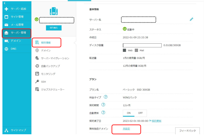
Task: Set 自動更新 to ON
Action: 129,113
